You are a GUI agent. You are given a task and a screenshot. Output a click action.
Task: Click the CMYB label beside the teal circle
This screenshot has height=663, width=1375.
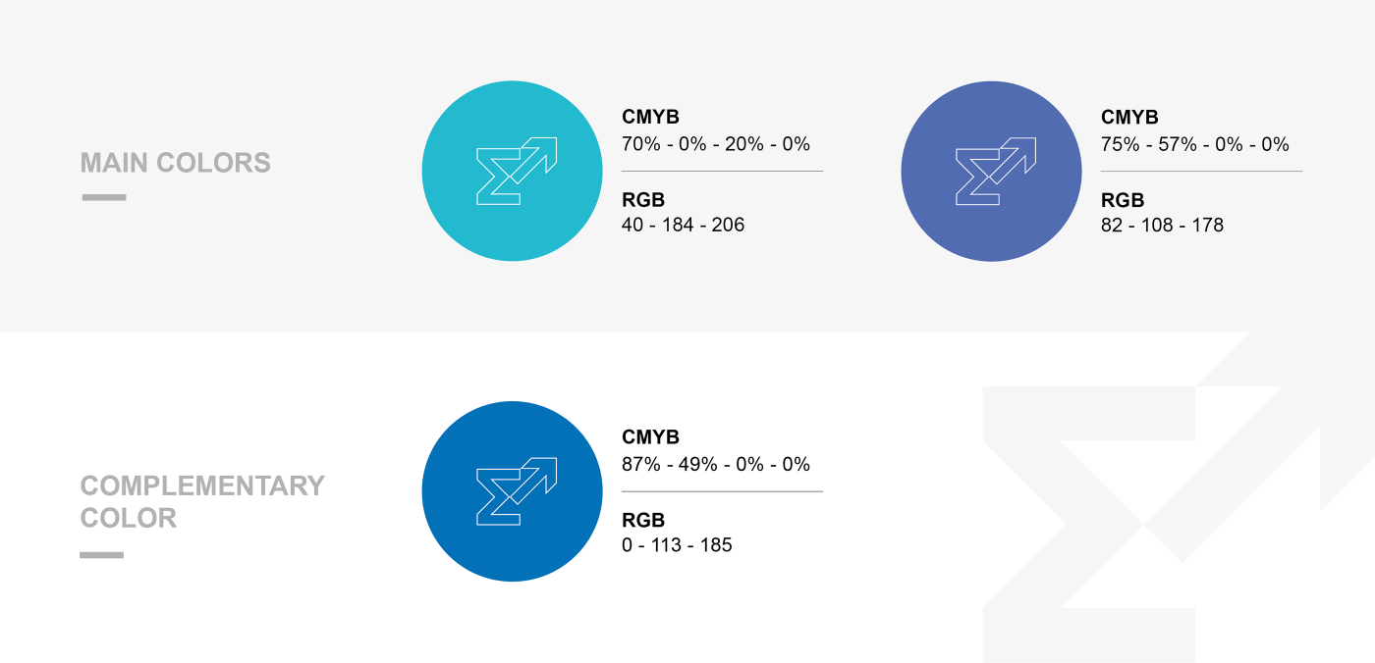point(651,117)
